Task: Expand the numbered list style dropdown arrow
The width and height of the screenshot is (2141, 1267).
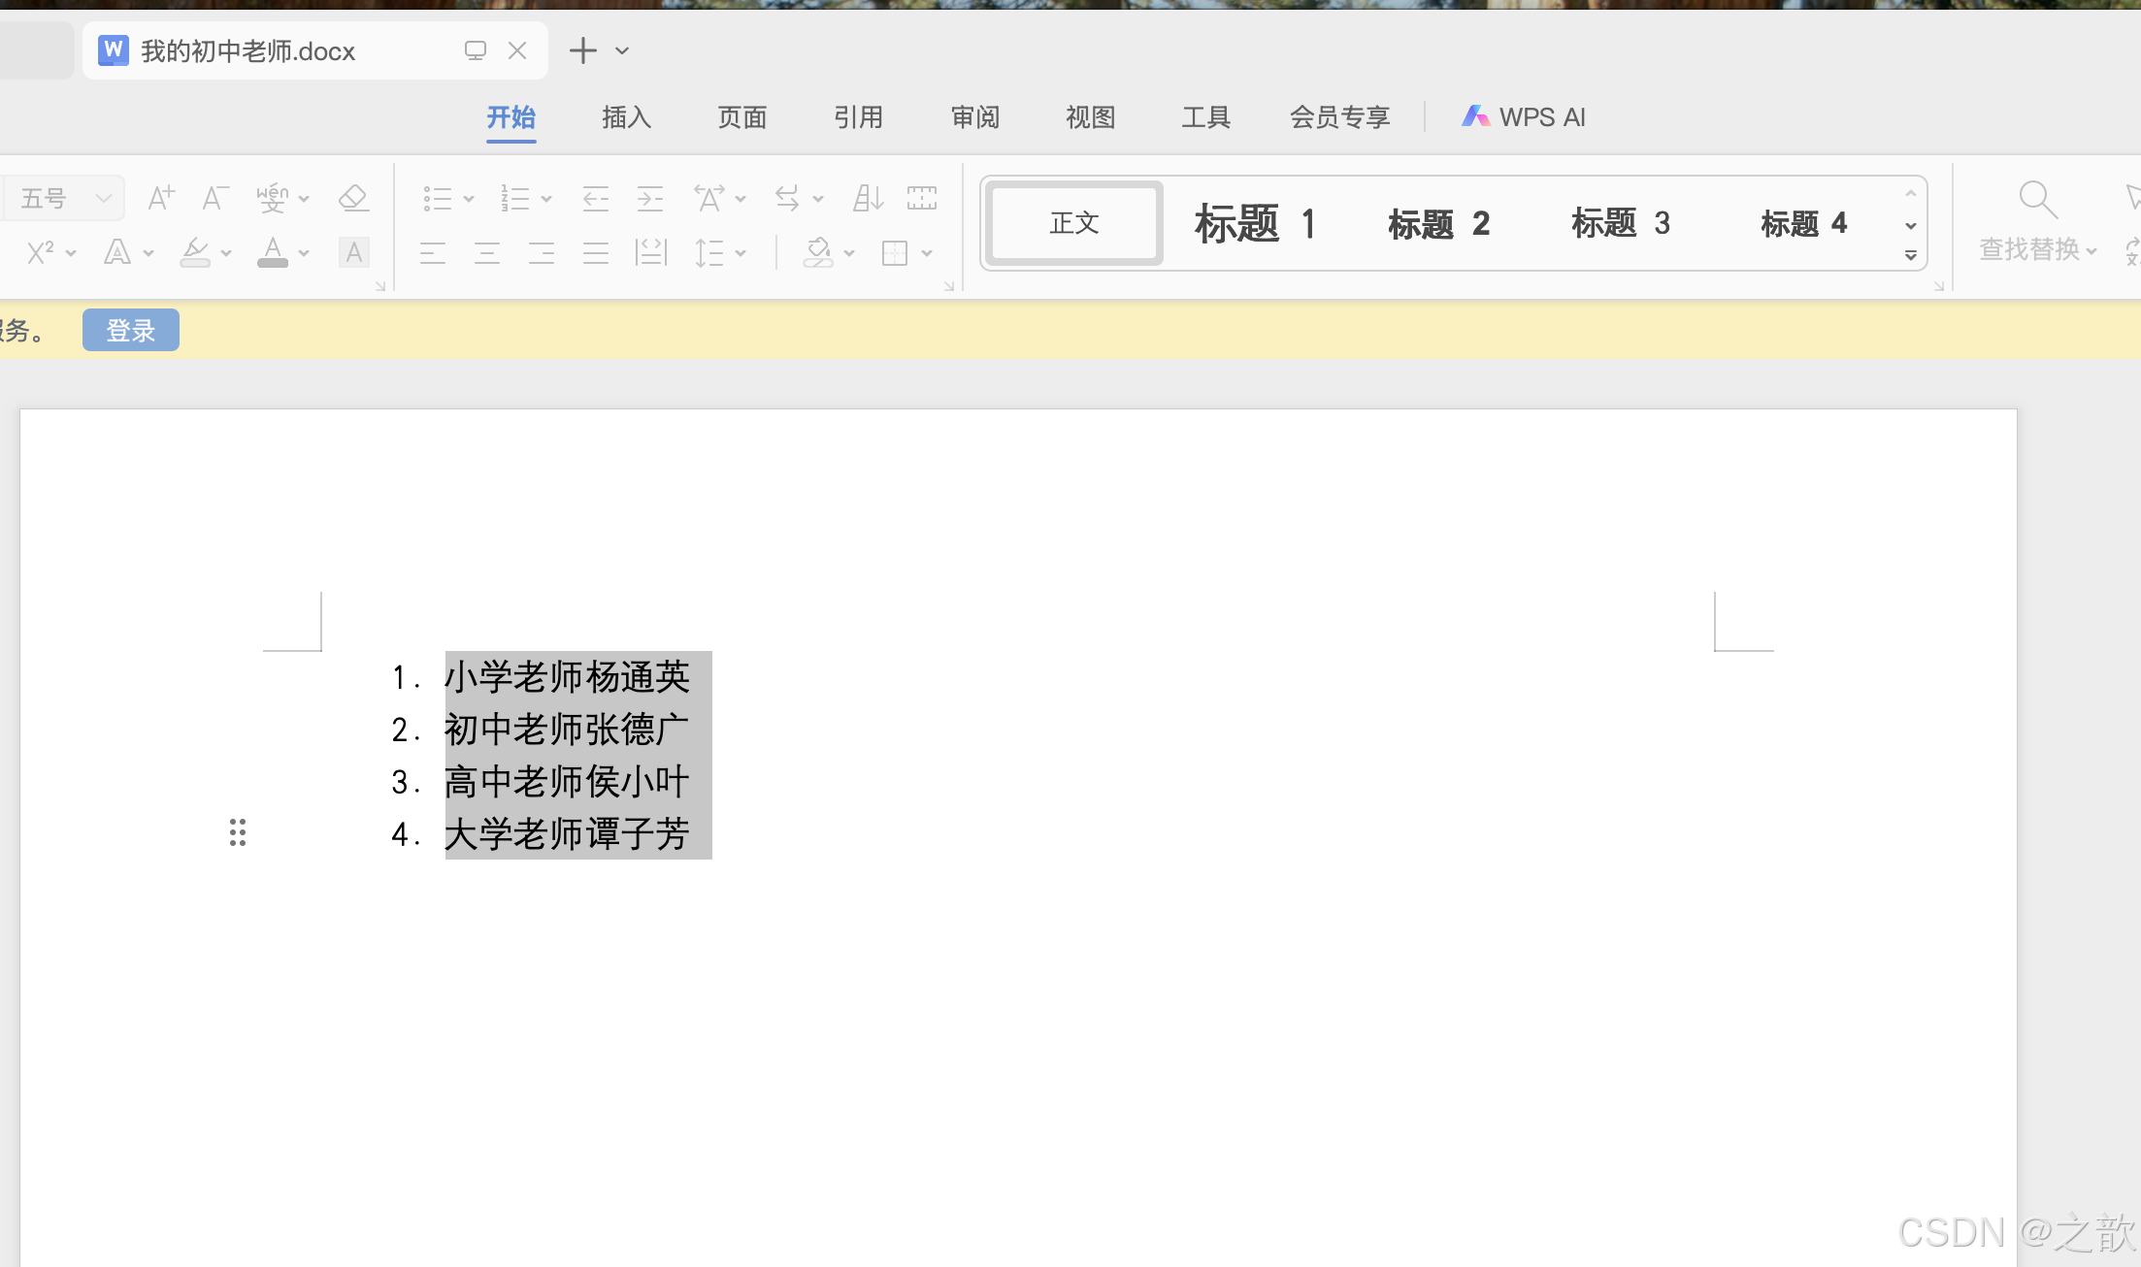Action: 546,199
